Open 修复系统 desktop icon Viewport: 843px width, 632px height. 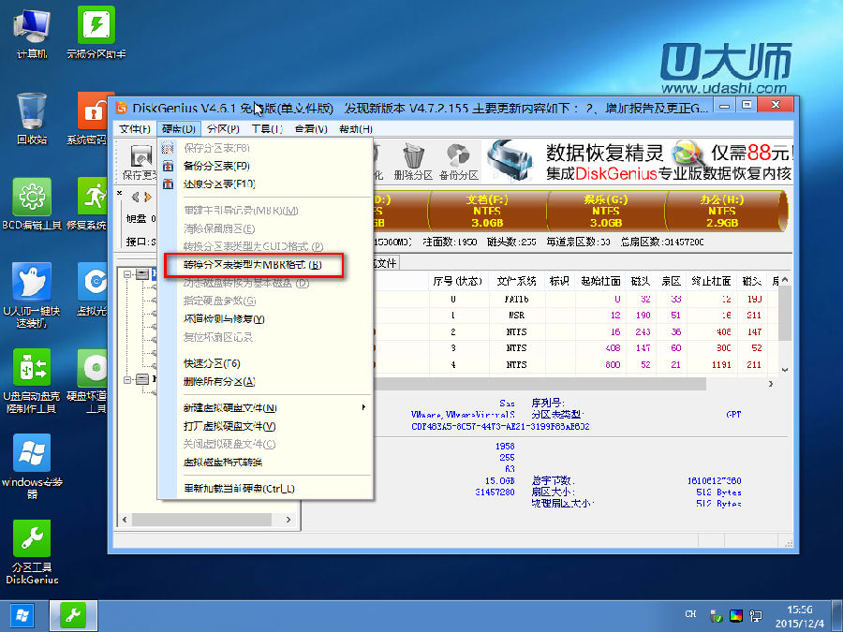click(92, 204)
